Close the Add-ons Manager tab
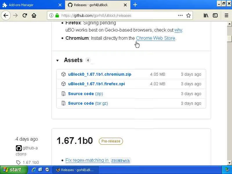232x174 pixels. point(60,5)
